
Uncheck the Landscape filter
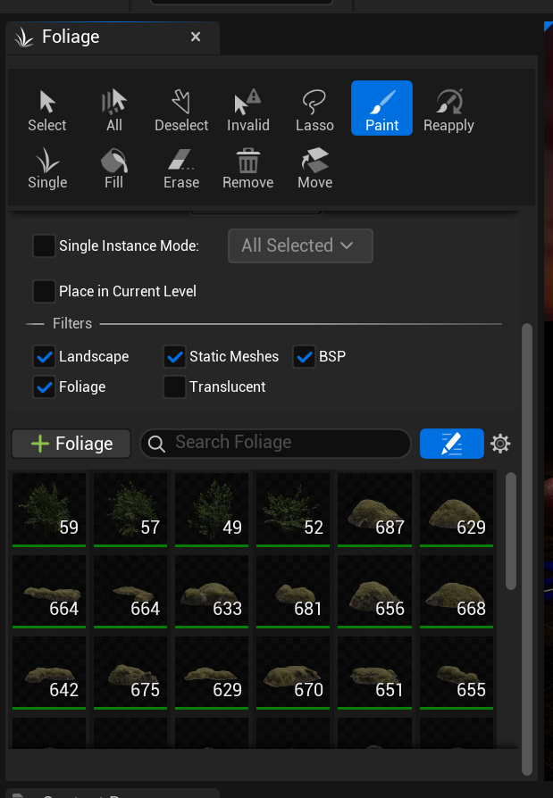coord(44,356)
